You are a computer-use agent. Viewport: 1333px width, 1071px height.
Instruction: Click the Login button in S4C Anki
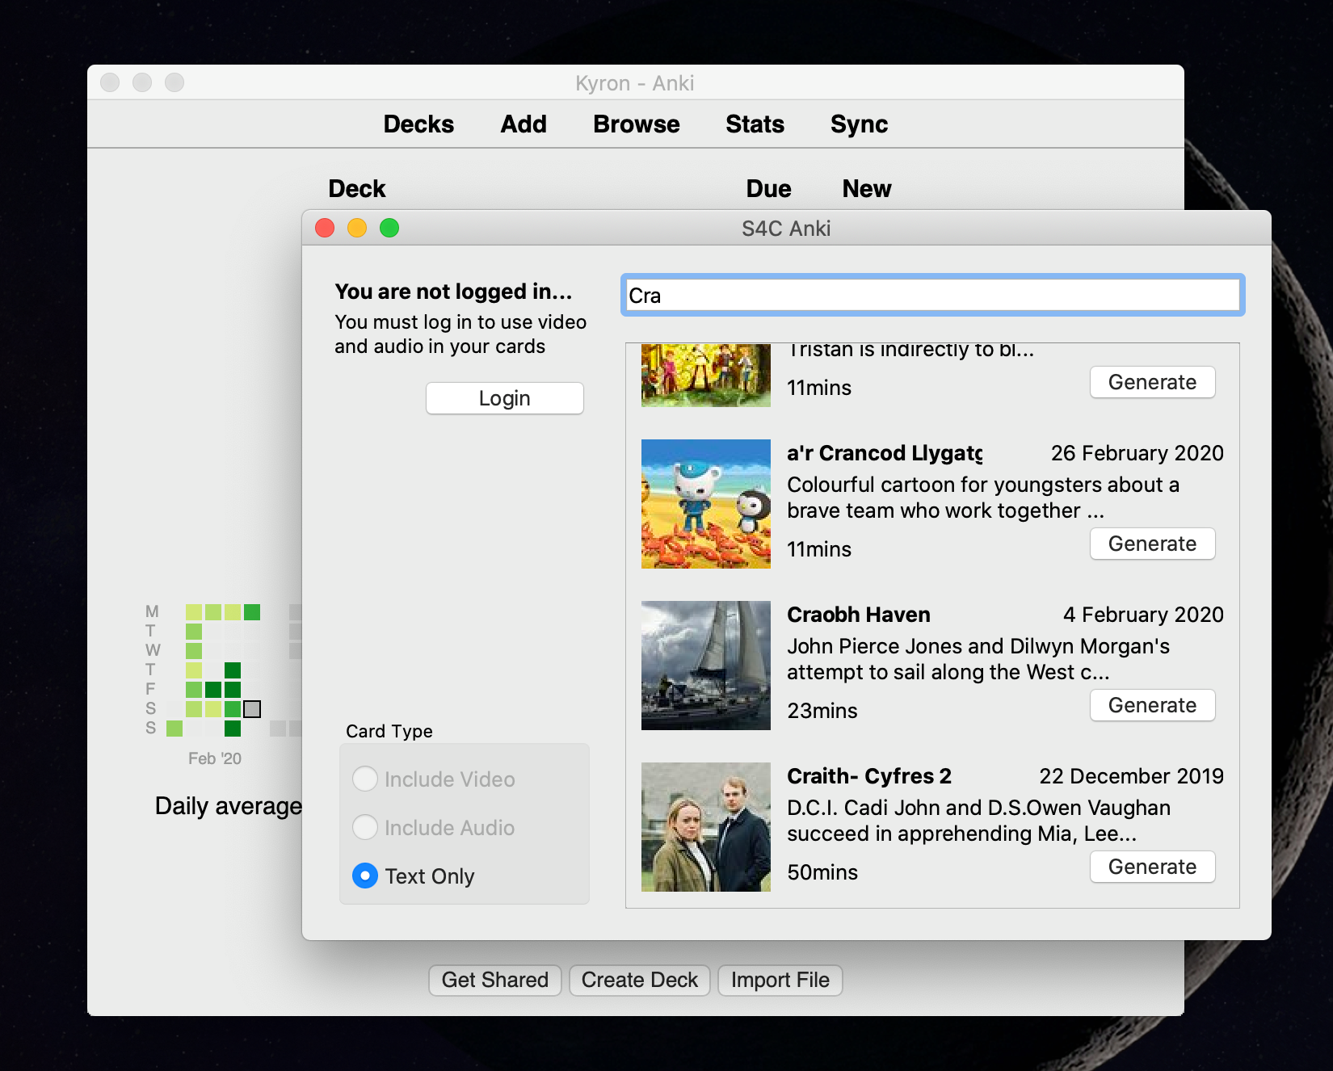(505, 398)
